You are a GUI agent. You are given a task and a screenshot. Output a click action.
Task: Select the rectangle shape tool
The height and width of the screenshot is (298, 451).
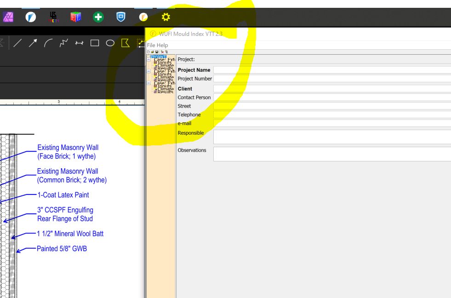point(95,43)
